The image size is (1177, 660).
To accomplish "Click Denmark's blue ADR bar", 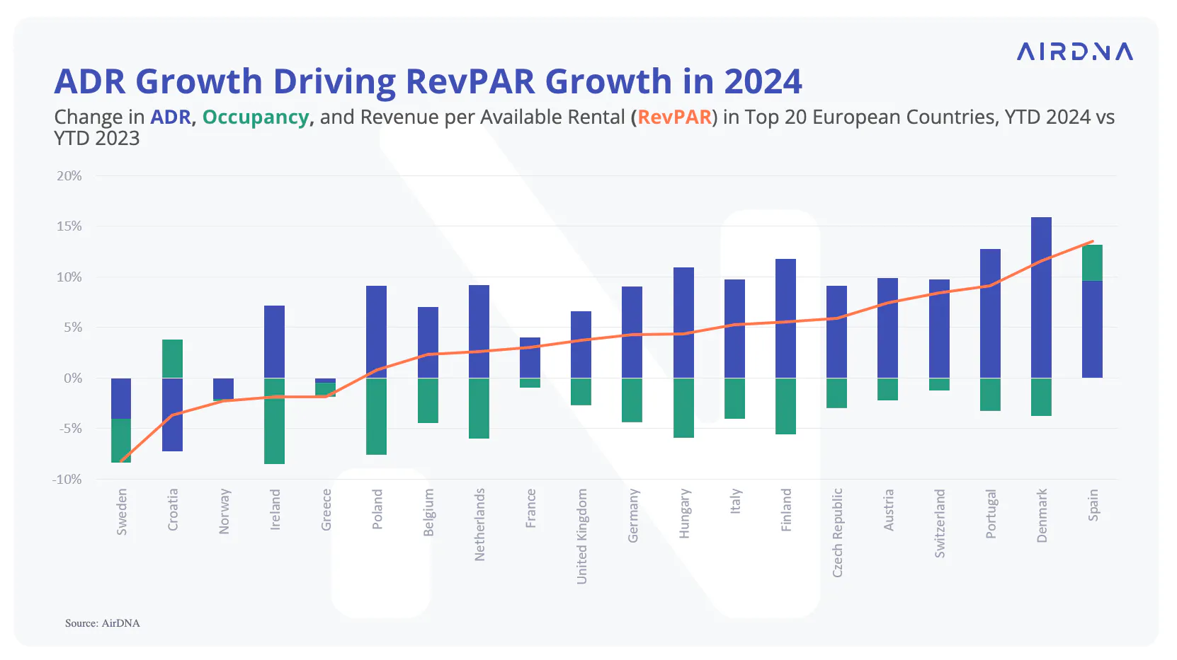I will [1041, 297].
